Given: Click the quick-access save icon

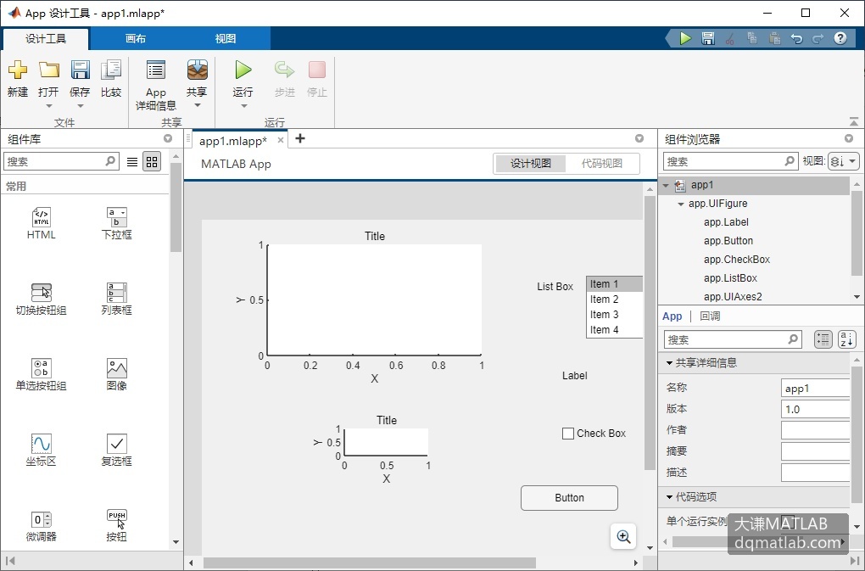Looking at the screenshot, I should coord(708,39).
